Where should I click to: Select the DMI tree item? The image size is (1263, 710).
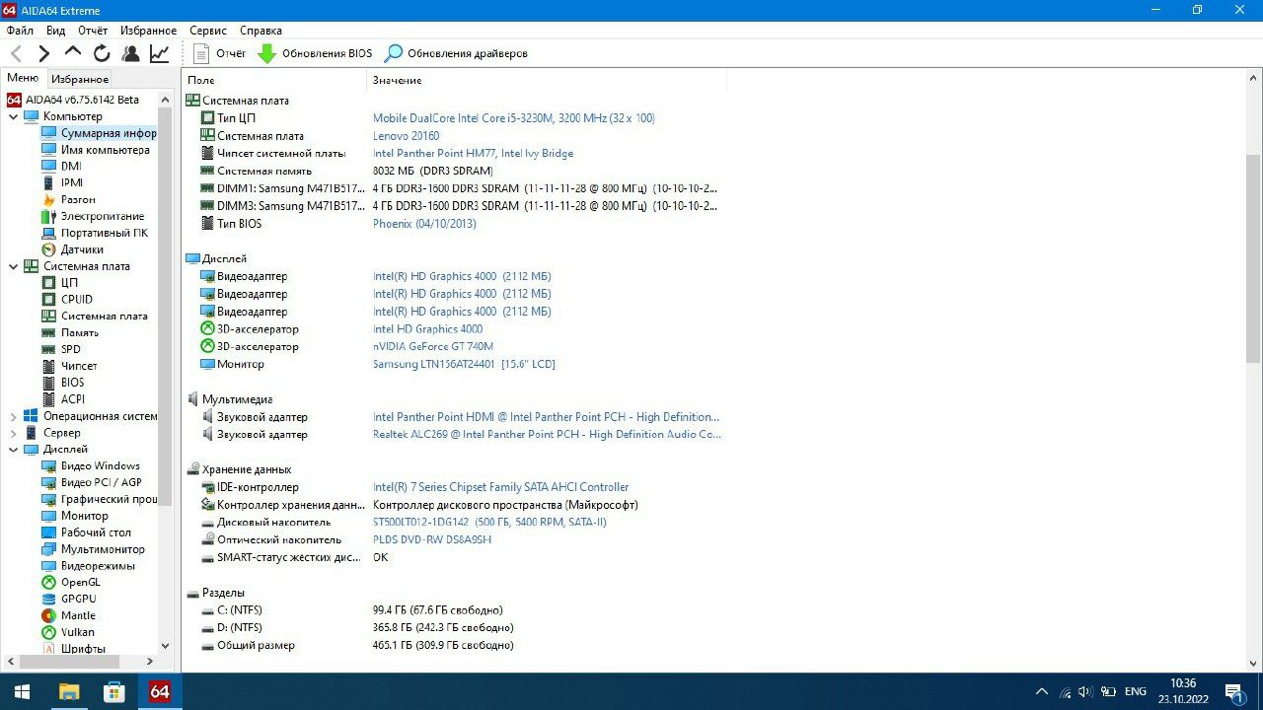point(61,167)
